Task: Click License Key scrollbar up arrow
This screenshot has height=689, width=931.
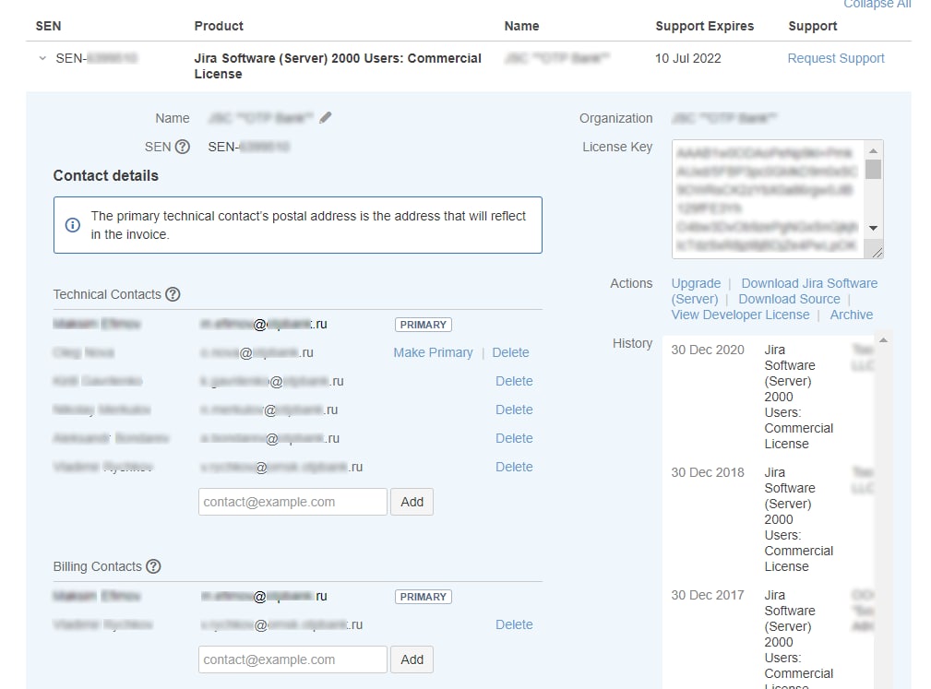Action: pyautogui.click(x=873, y=150)
